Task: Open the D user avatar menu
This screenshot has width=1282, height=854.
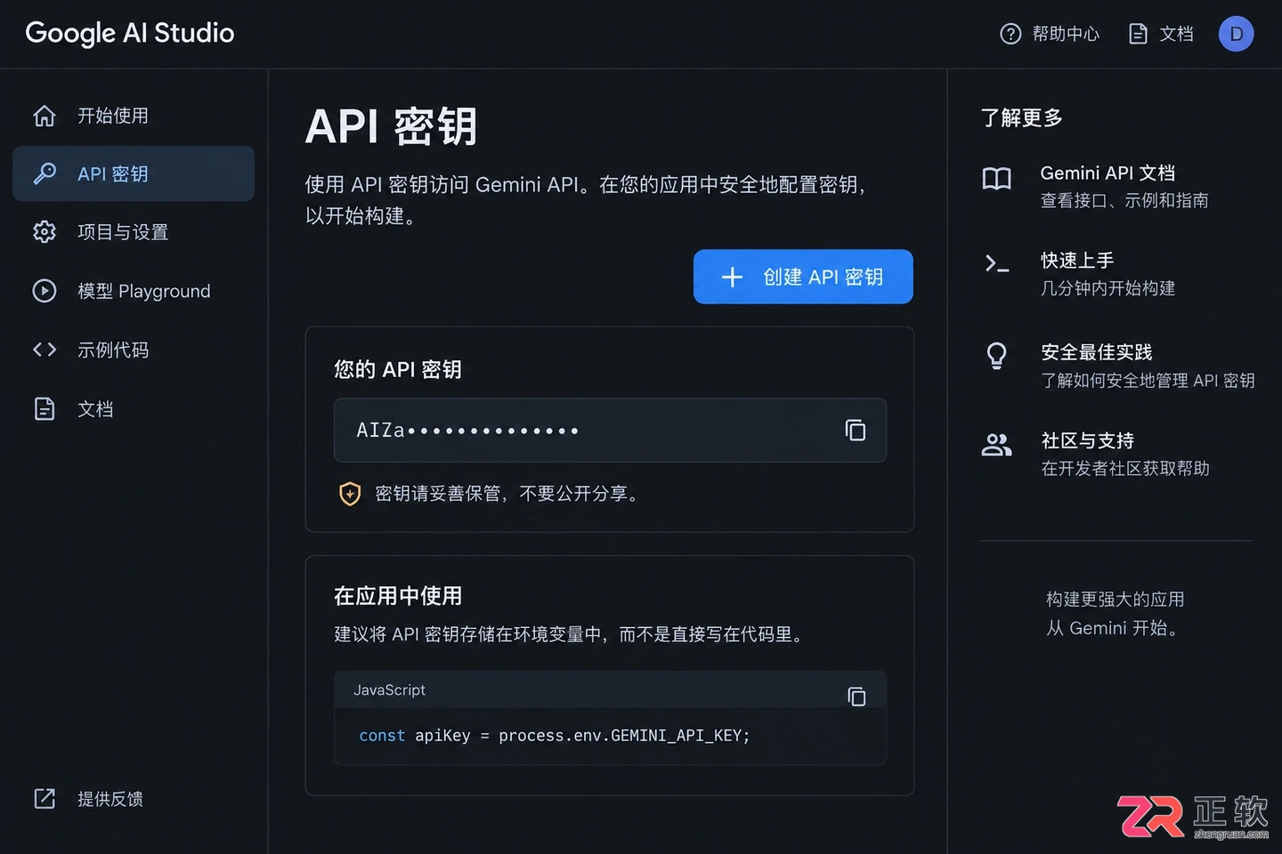Action: [1236, 34]
